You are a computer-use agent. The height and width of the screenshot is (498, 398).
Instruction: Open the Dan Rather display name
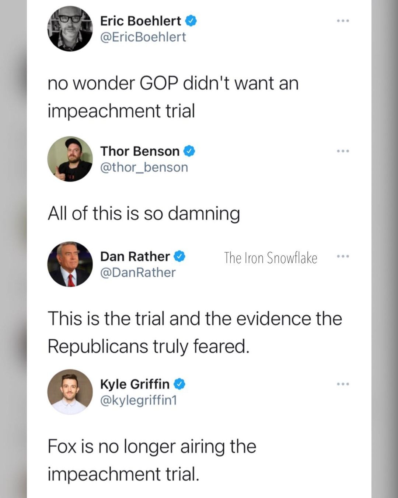coord(135,256)
